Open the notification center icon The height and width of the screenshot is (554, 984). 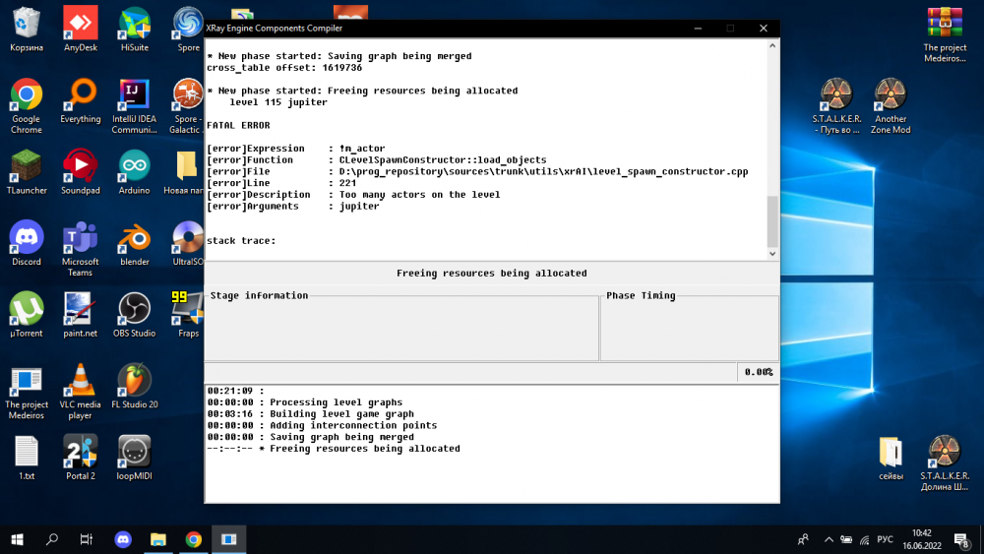coord(962,539)
